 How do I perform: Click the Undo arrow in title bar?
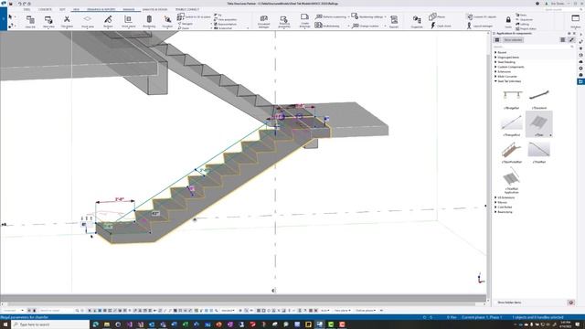point(20,4)
